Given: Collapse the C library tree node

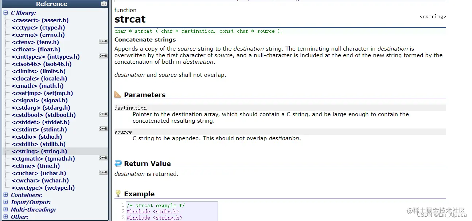Looking at the screenshot, I should [5, 13].
